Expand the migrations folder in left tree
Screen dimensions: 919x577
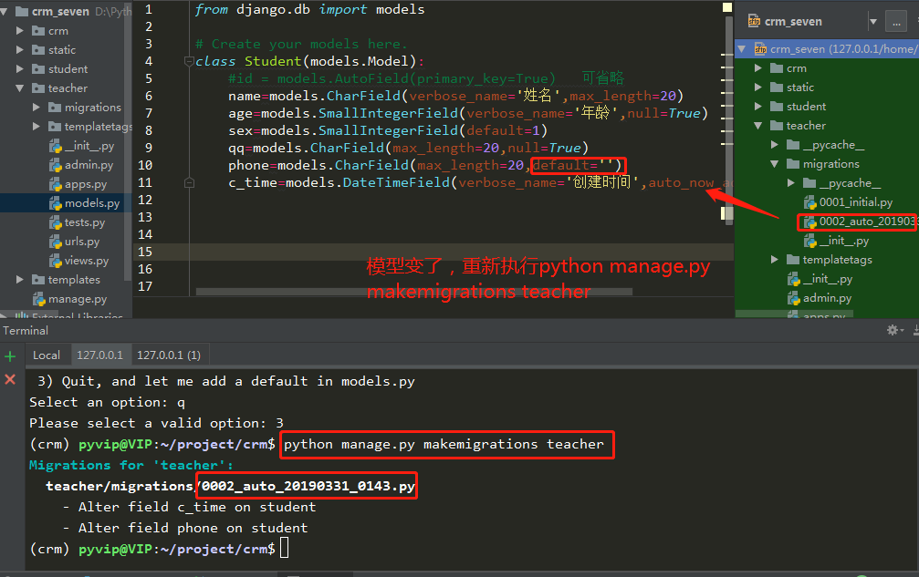click(x=36, y=107)
